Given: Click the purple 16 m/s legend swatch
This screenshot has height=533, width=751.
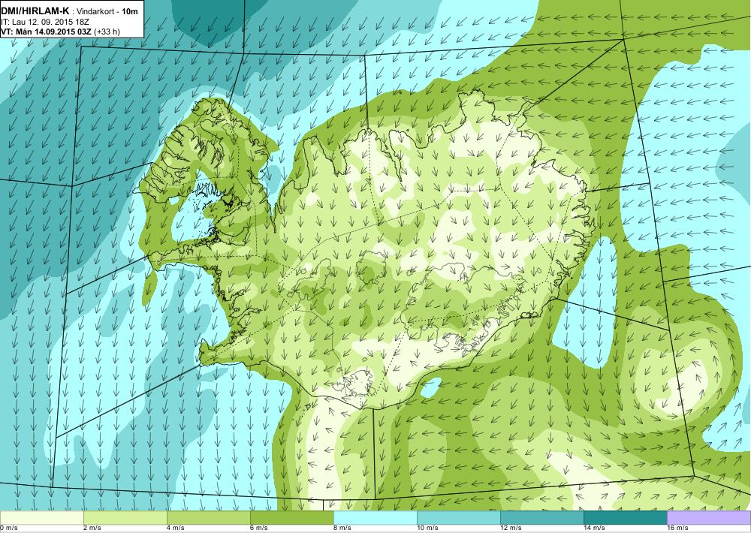Looking at the screenshot, I should tap(709, 518).
